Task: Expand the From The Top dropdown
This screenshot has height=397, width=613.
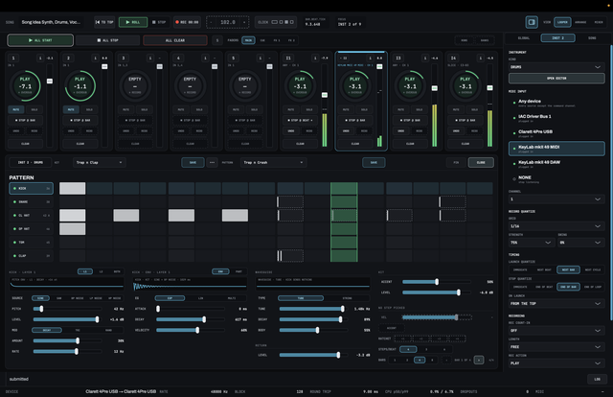Action: coord(556,304)
